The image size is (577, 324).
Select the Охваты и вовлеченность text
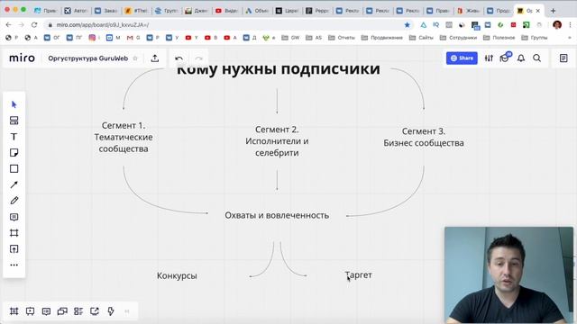[x=277, y=215]
